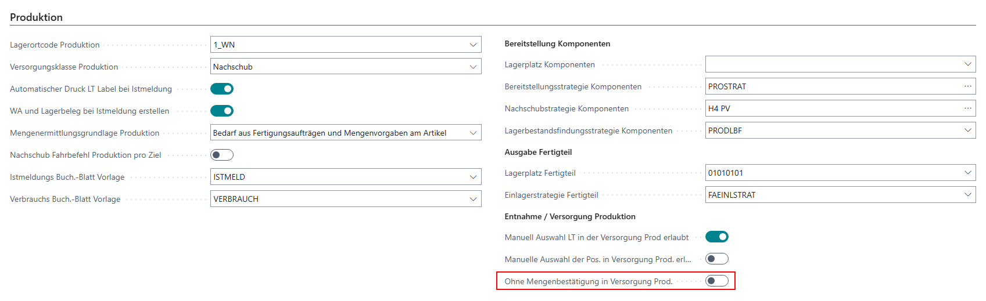Open lookup for Bereitstellungsstrategie Komponenten field
Screen dimensions: 986x301
(x=967, y=86)
